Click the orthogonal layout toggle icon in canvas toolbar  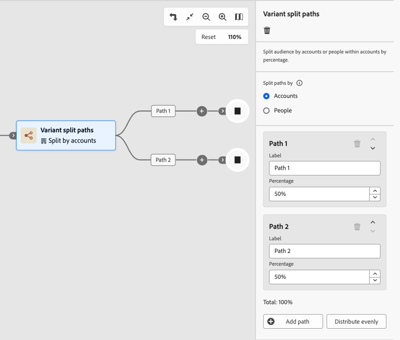point(173,17)
